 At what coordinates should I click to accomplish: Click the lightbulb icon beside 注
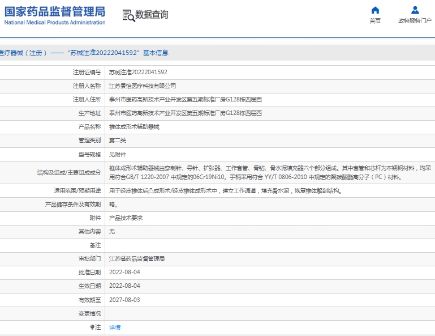[x=92, y=327]
